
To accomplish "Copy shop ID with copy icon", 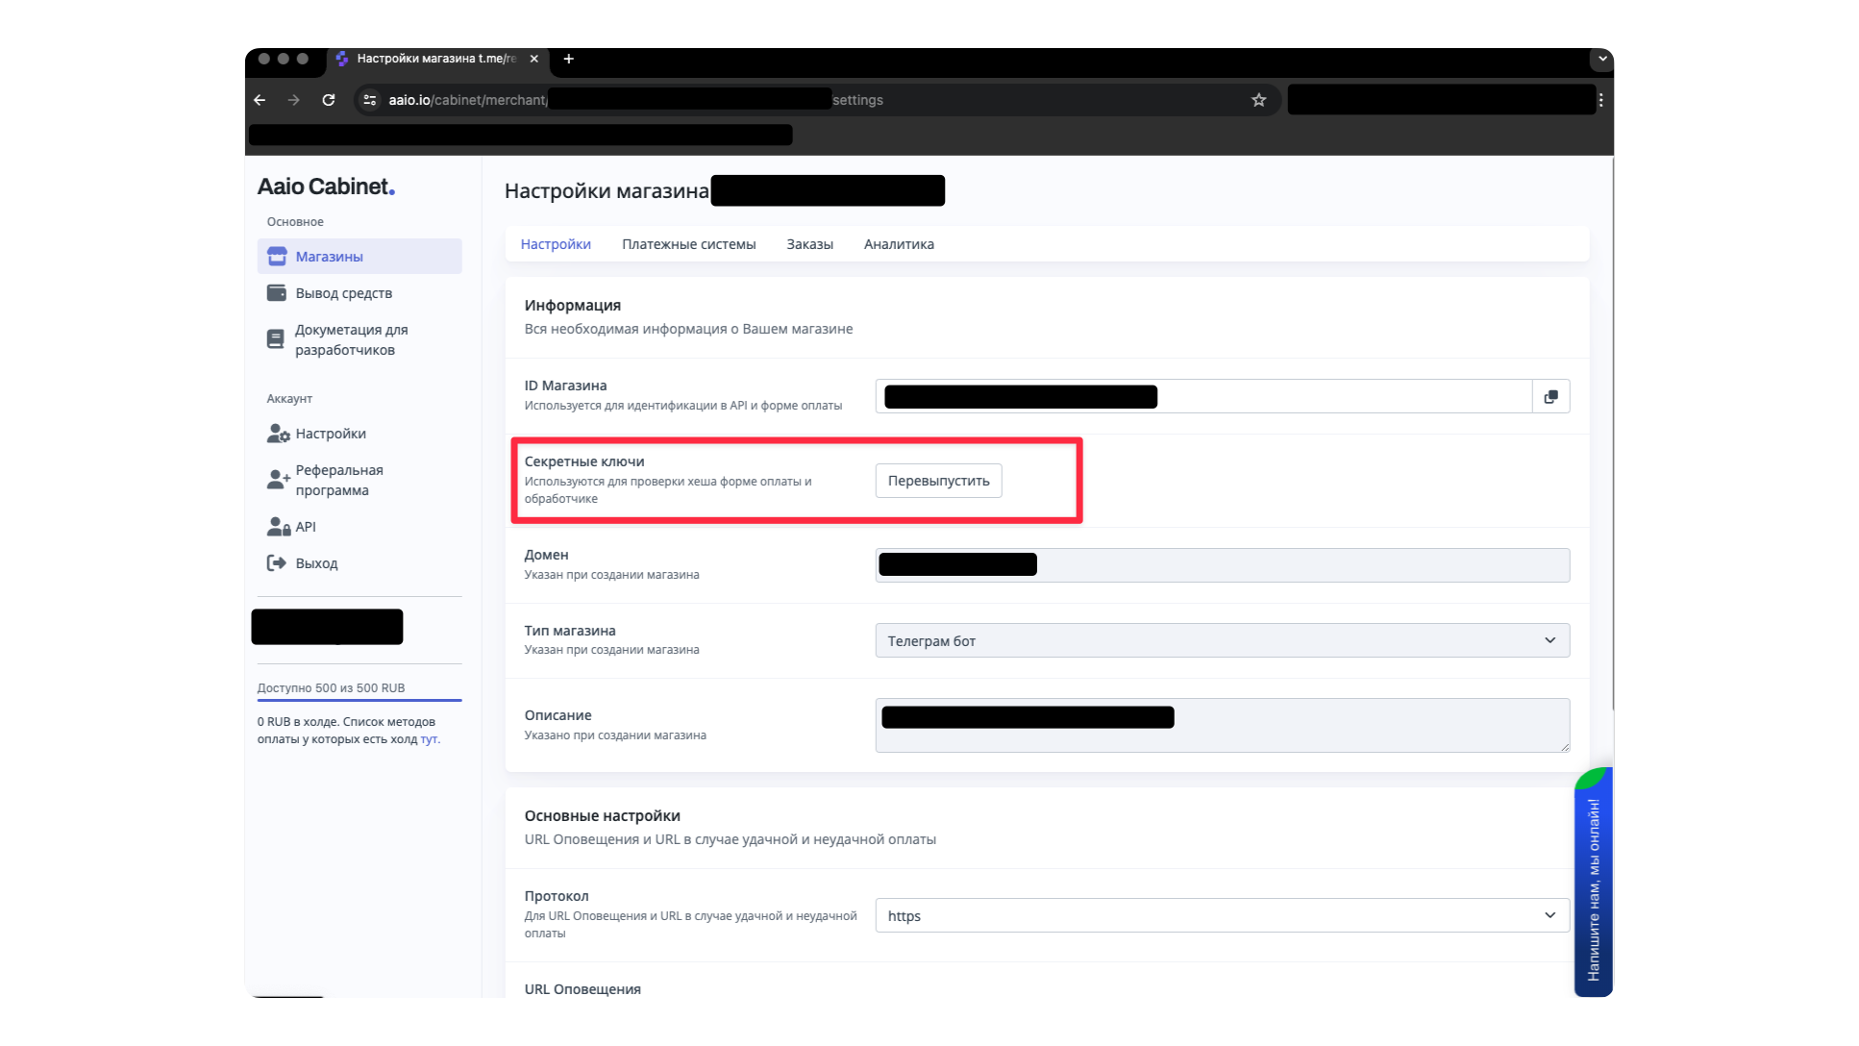I will click(1550, 397).
